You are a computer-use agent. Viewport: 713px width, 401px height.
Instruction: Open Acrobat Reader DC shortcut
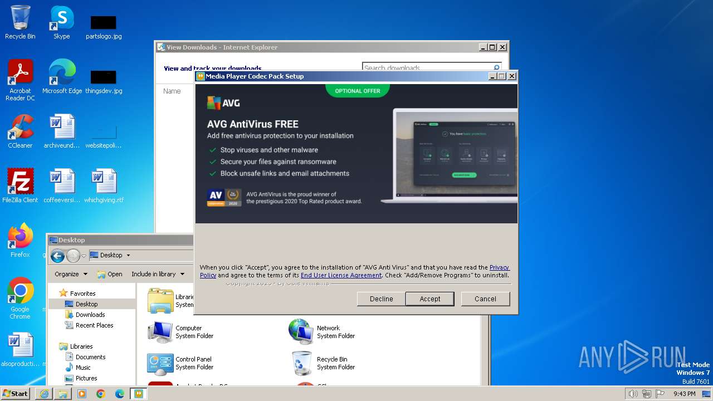(x=20, y=80)
